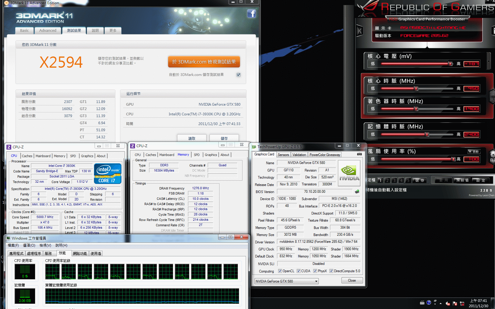Expand the arrow beside core voltage panel
Image resolution: width=495 pixels, height=309 pixels.
pos(489,62)
